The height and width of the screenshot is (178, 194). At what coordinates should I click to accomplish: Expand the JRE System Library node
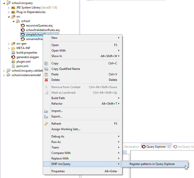pyautogui.click(x=9, y=8)
